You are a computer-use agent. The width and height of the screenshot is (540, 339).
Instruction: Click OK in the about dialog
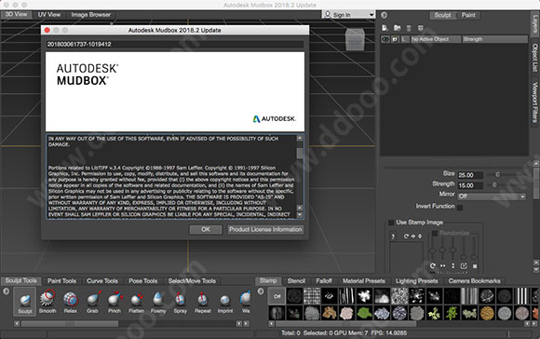click(x=206, y=229)
